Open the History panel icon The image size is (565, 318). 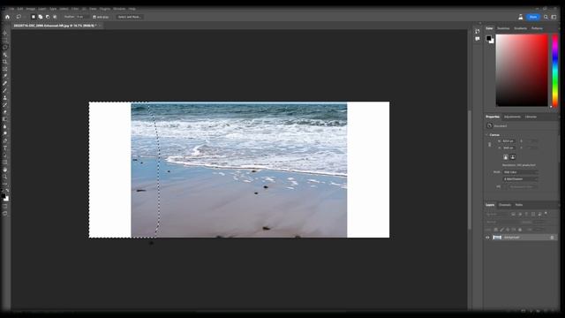pyautogui.click(x=477, y=32)
